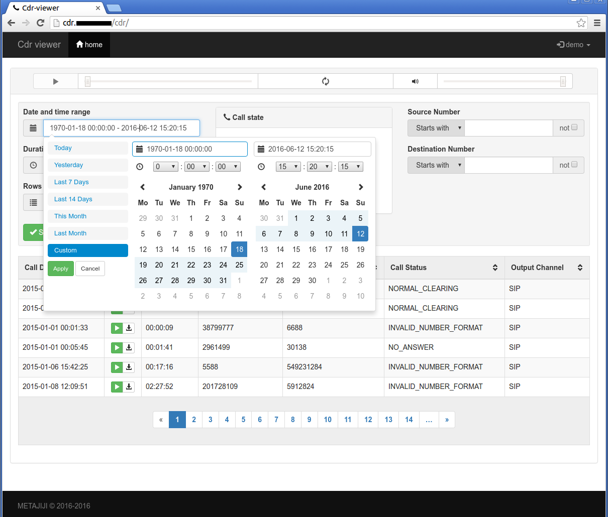
Task: Go to next month in June 2016 calendar
Action: pos(361,187)
